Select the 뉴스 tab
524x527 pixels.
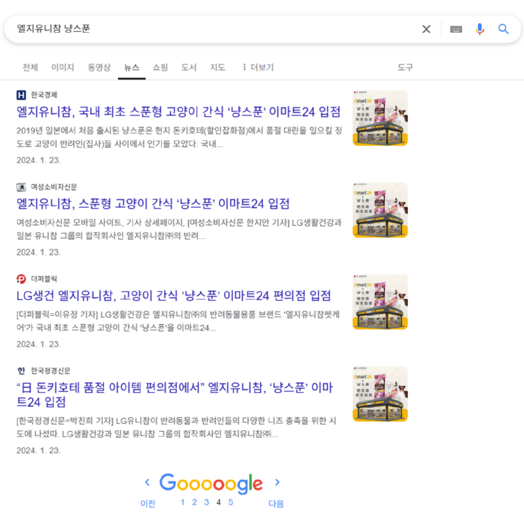132,68
